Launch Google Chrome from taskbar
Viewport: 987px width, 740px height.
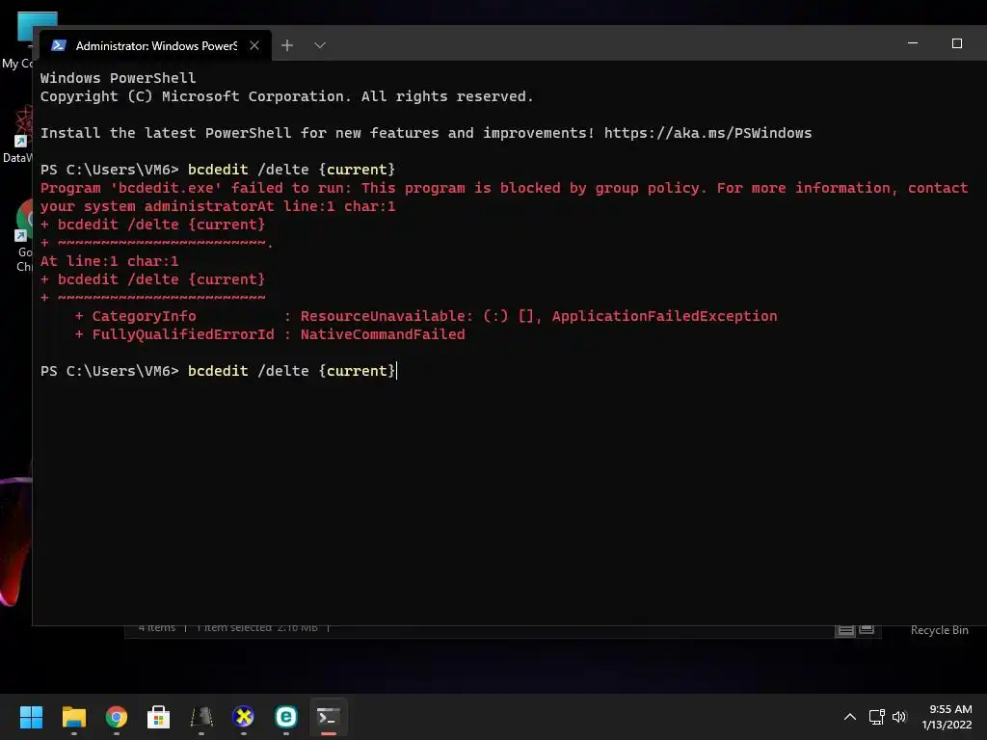[117, 717]
